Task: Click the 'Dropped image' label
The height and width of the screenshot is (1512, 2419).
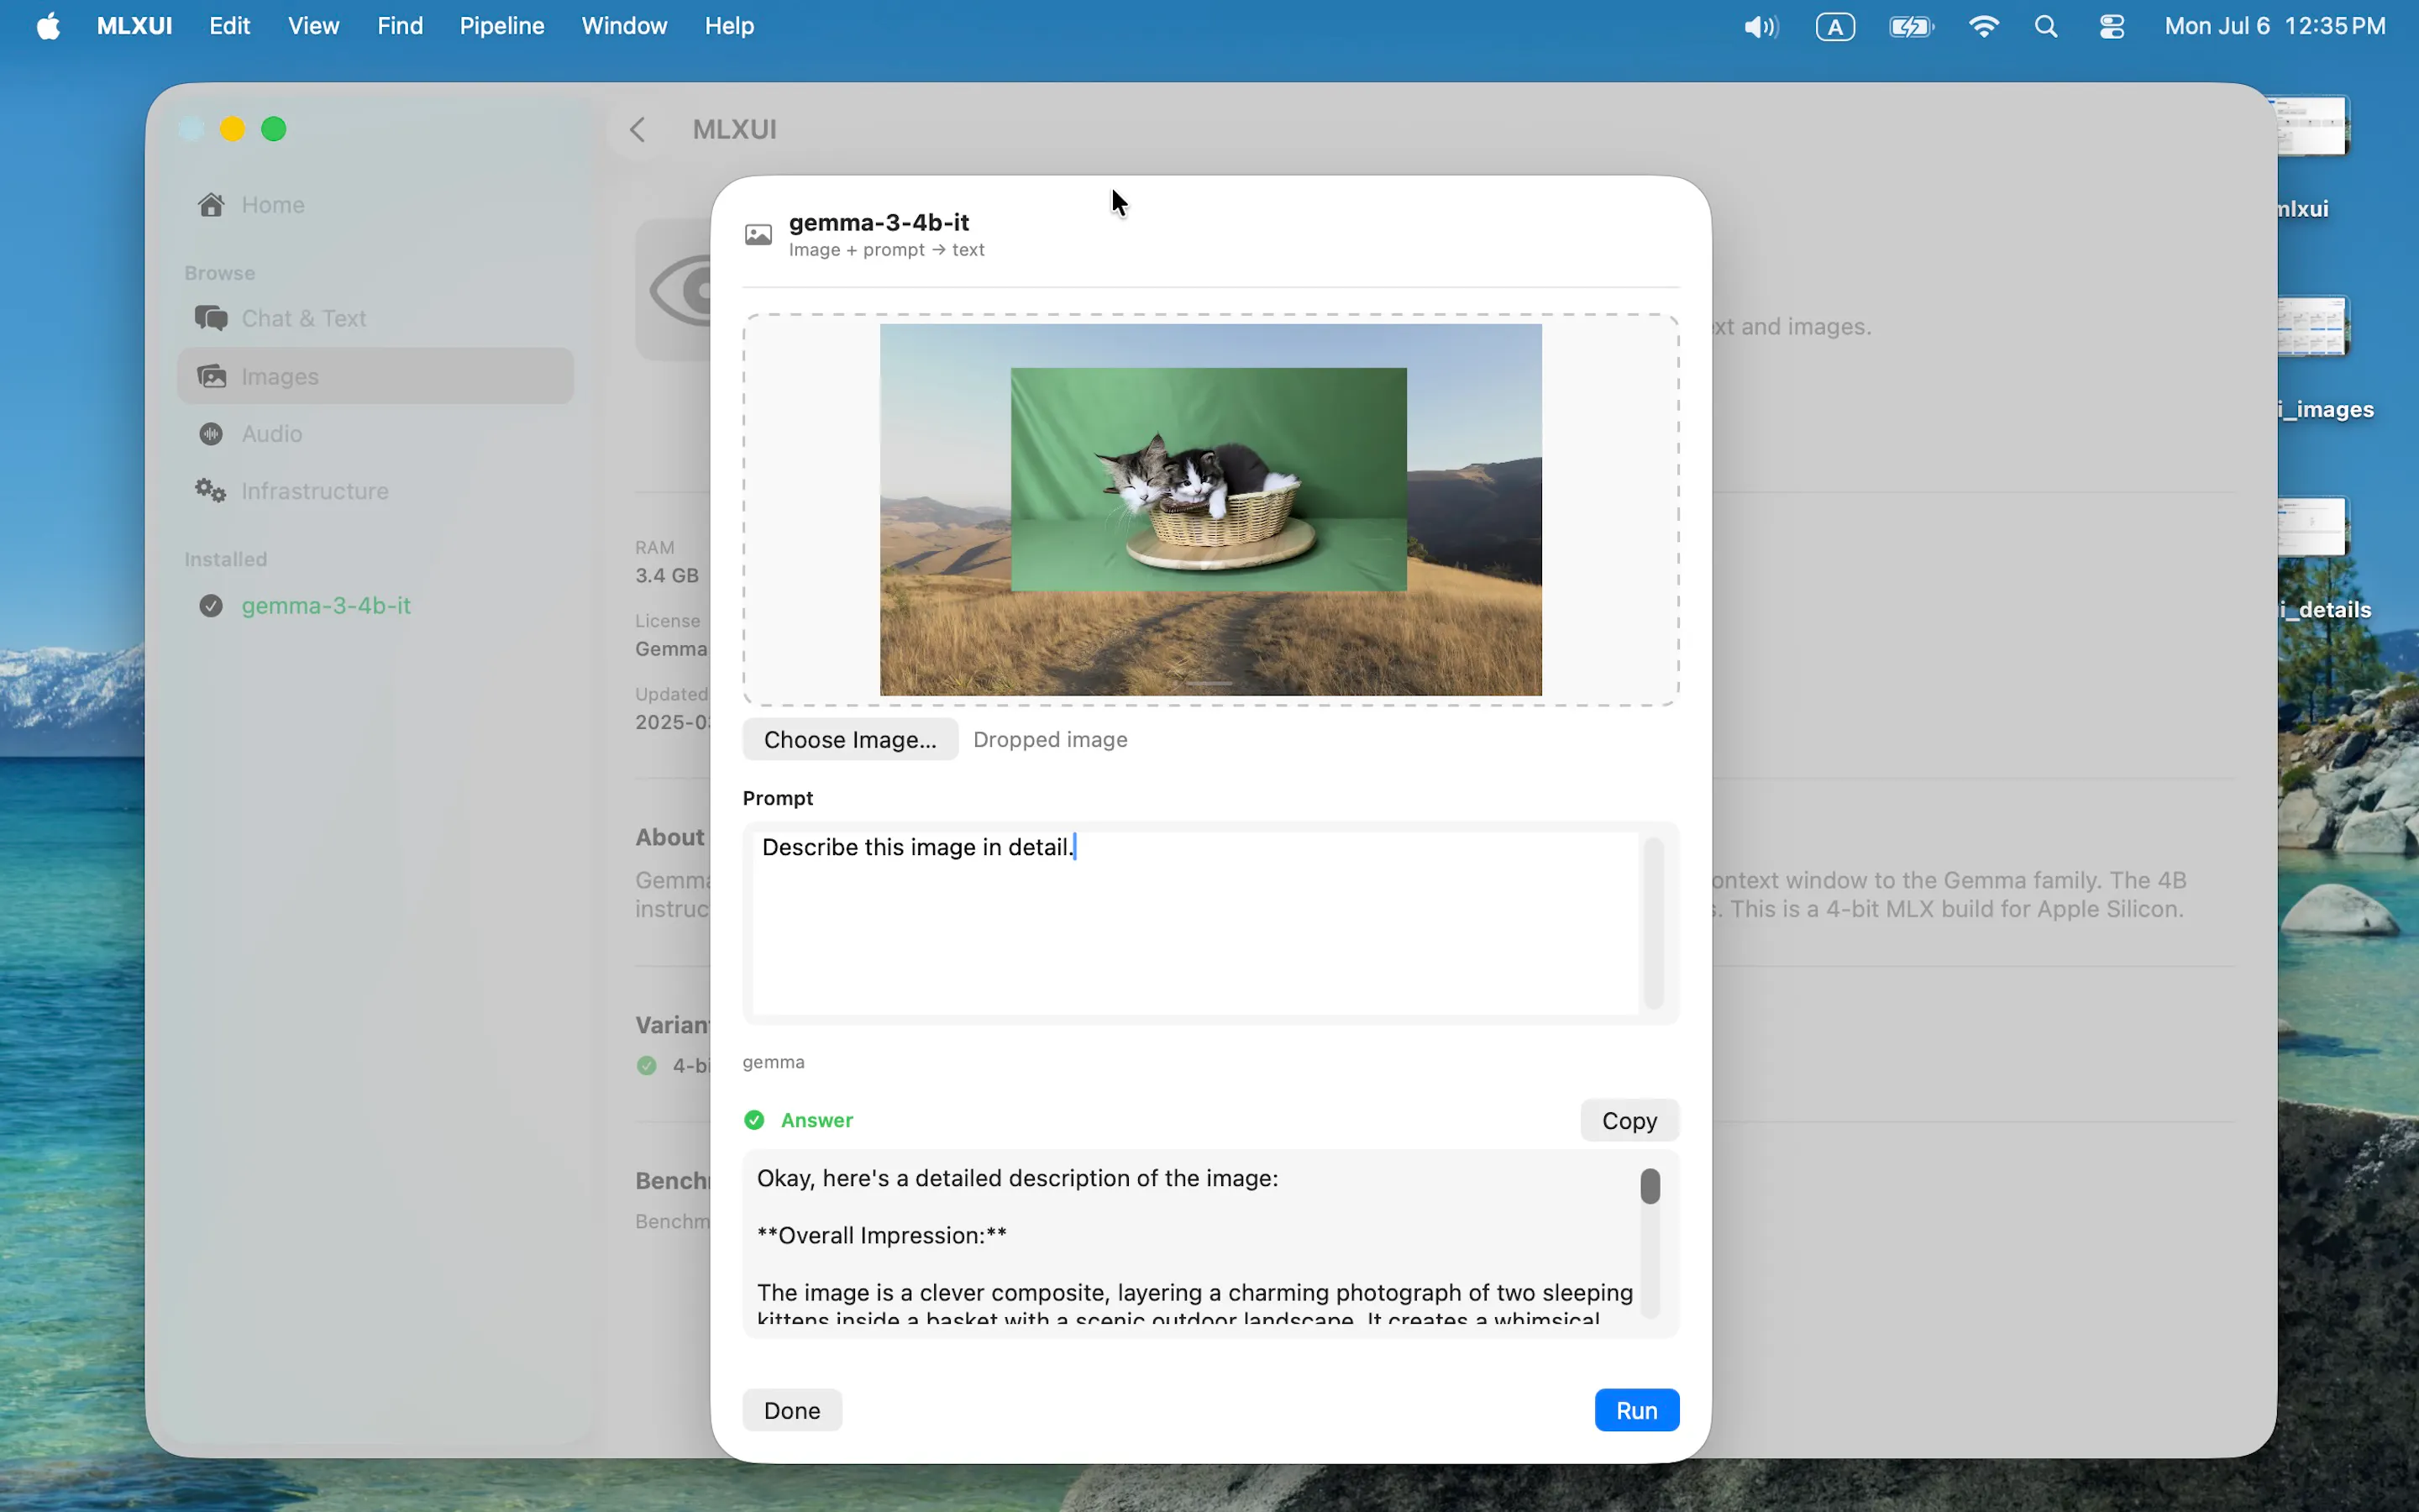Action: click(1050, 740)
